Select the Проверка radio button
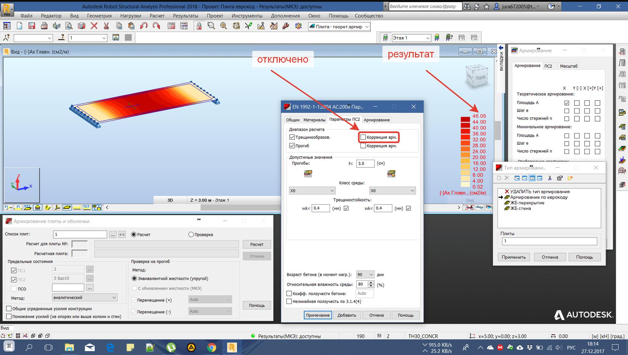 191,234
